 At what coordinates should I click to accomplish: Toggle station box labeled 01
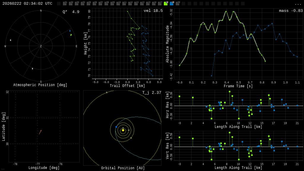click(x=65, y=4)
